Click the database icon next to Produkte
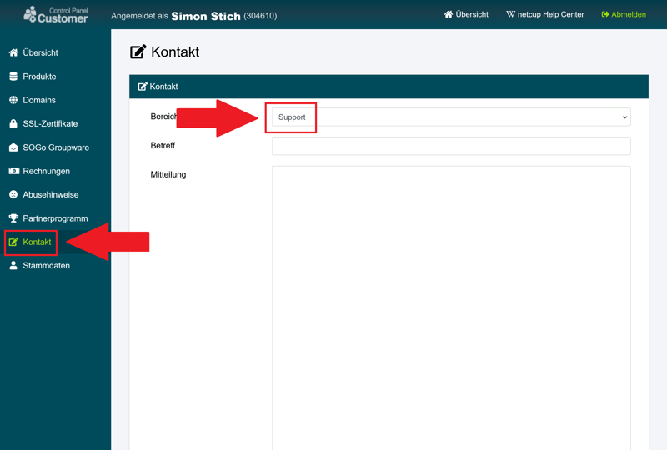Screen dimensions: 667x450 (x=13, y=77)
